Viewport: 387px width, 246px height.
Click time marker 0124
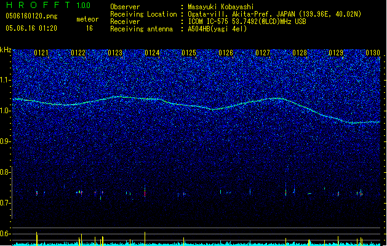click(x=152, y=53)
